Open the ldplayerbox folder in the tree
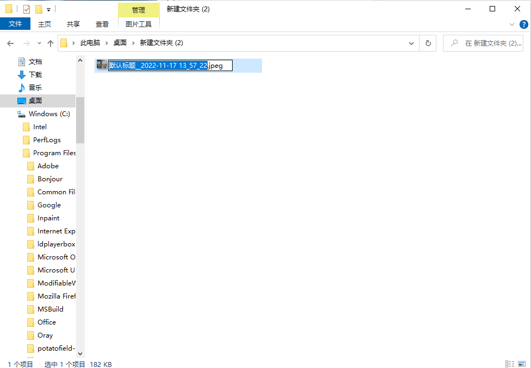Screen dimensions: 531x368 tap(56, 244)
